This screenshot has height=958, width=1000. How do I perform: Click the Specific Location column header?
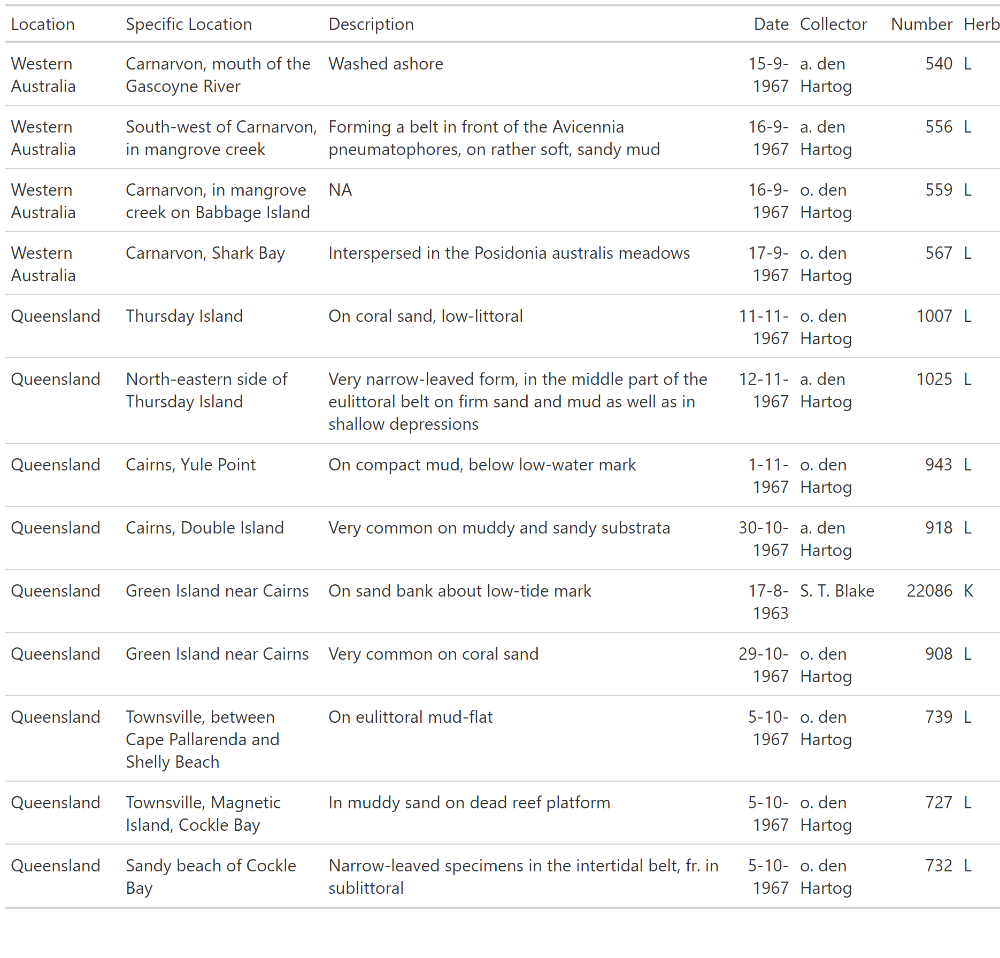[189, 24]
